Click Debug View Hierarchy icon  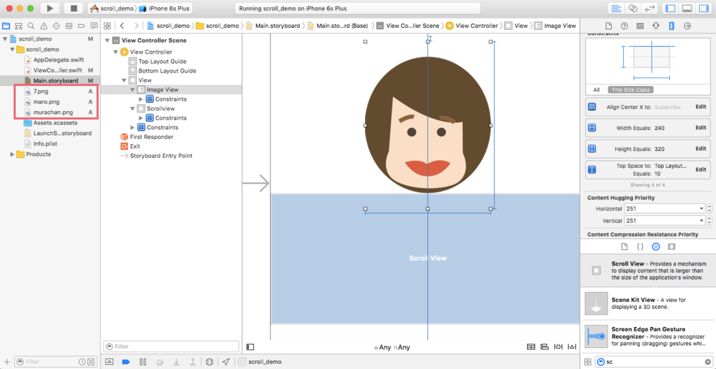coord(210,362)
